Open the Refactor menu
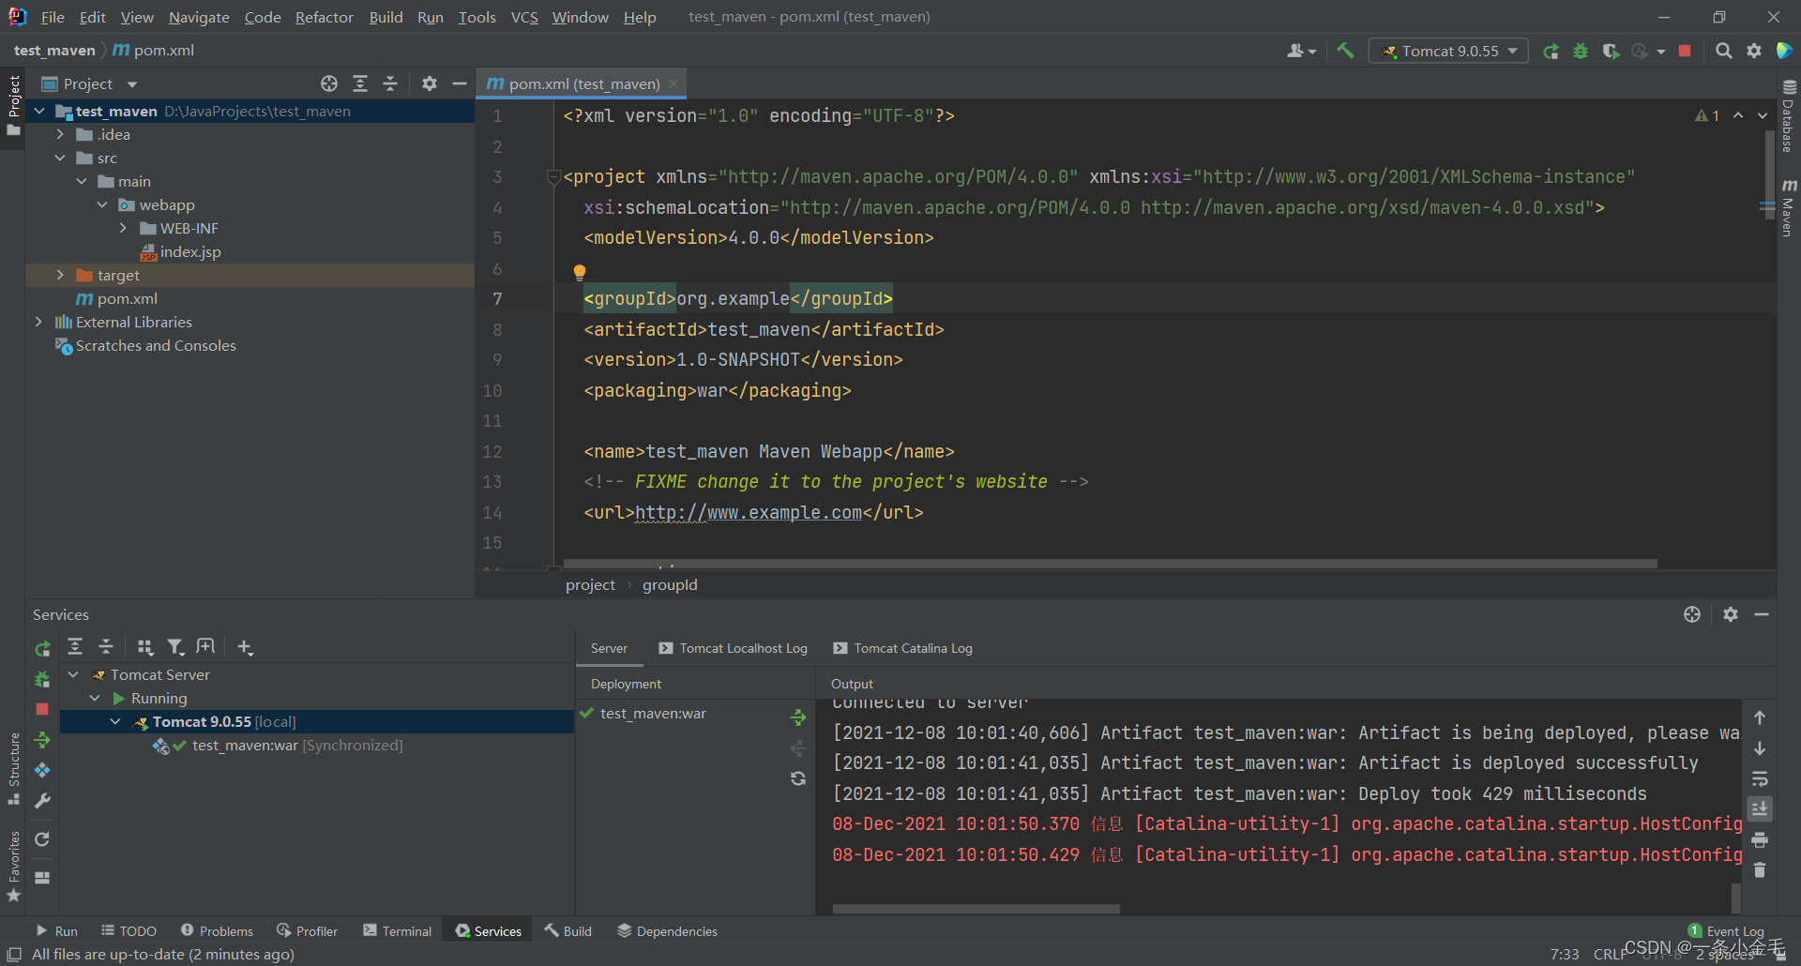 click(x=324, y=17)
